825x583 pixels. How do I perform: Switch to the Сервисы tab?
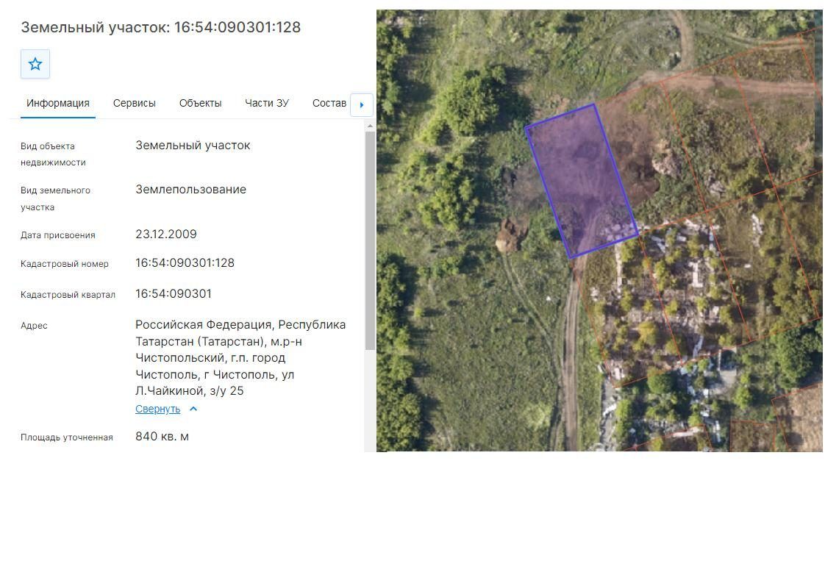(x=134, y=103)
